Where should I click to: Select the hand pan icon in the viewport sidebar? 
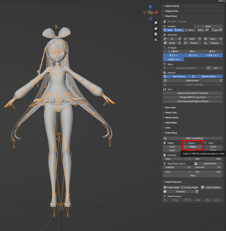(156, 28)
